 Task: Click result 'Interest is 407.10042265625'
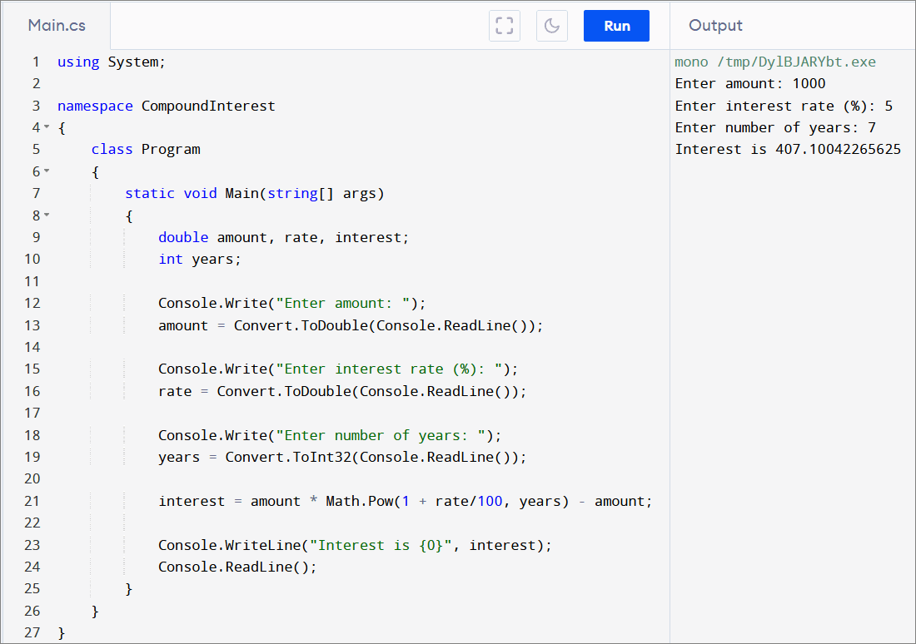point(788,150)
